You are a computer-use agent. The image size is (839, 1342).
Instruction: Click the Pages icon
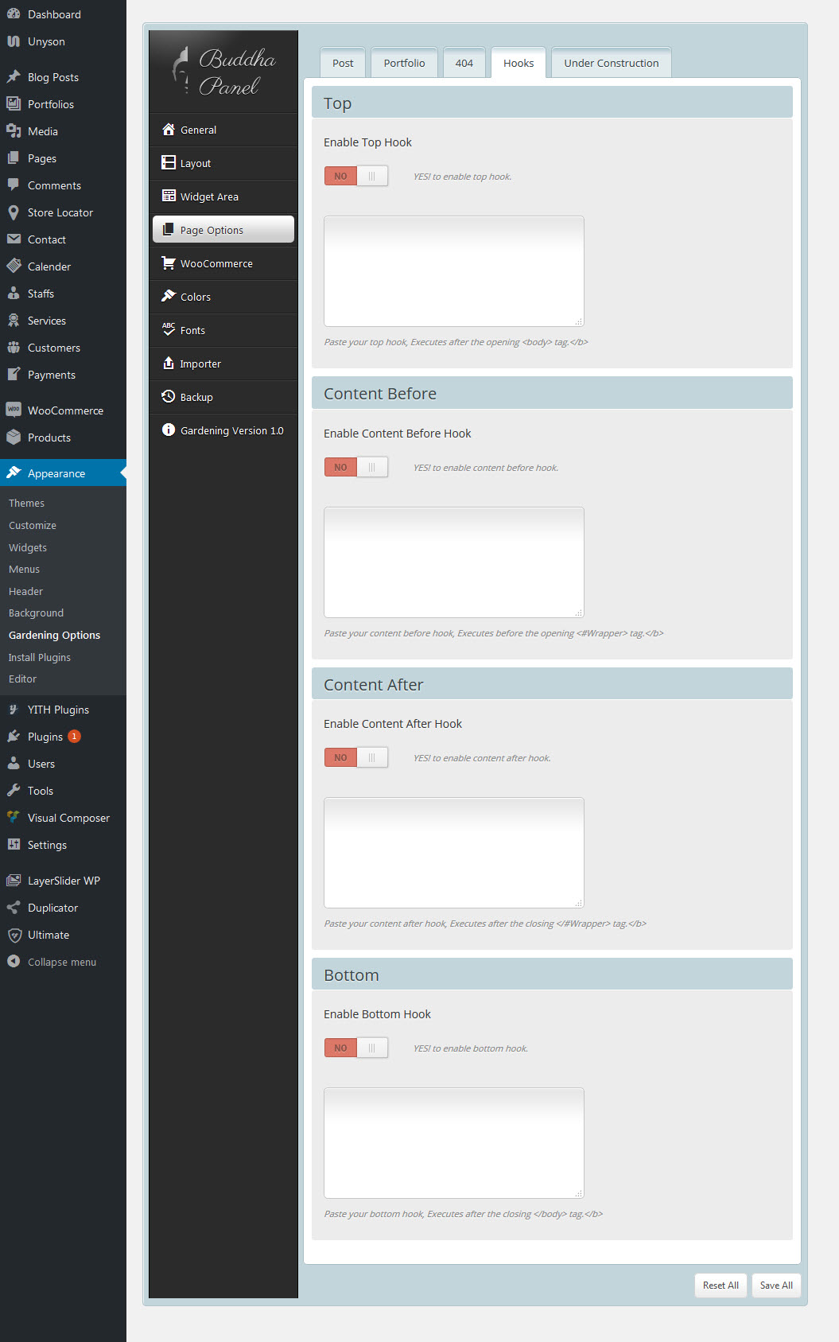pyautogui.click(x=14, y=158)
